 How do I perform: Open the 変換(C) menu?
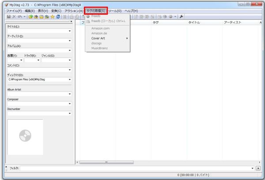(56, 11)
